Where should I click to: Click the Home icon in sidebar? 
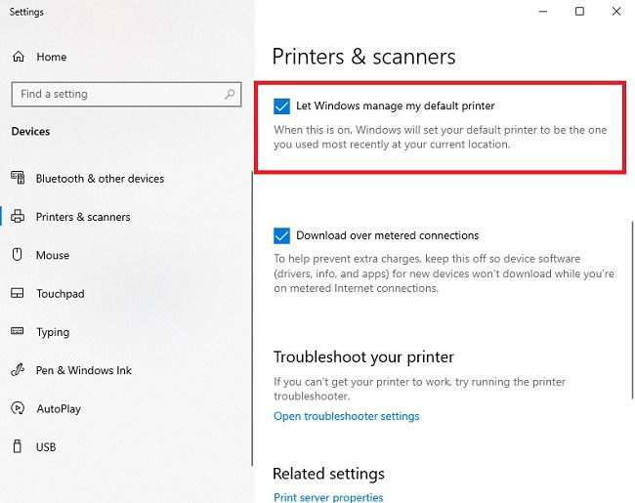(x=19, y=57)
